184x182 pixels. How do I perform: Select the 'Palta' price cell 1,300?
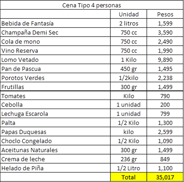click(x=165, y=123)
